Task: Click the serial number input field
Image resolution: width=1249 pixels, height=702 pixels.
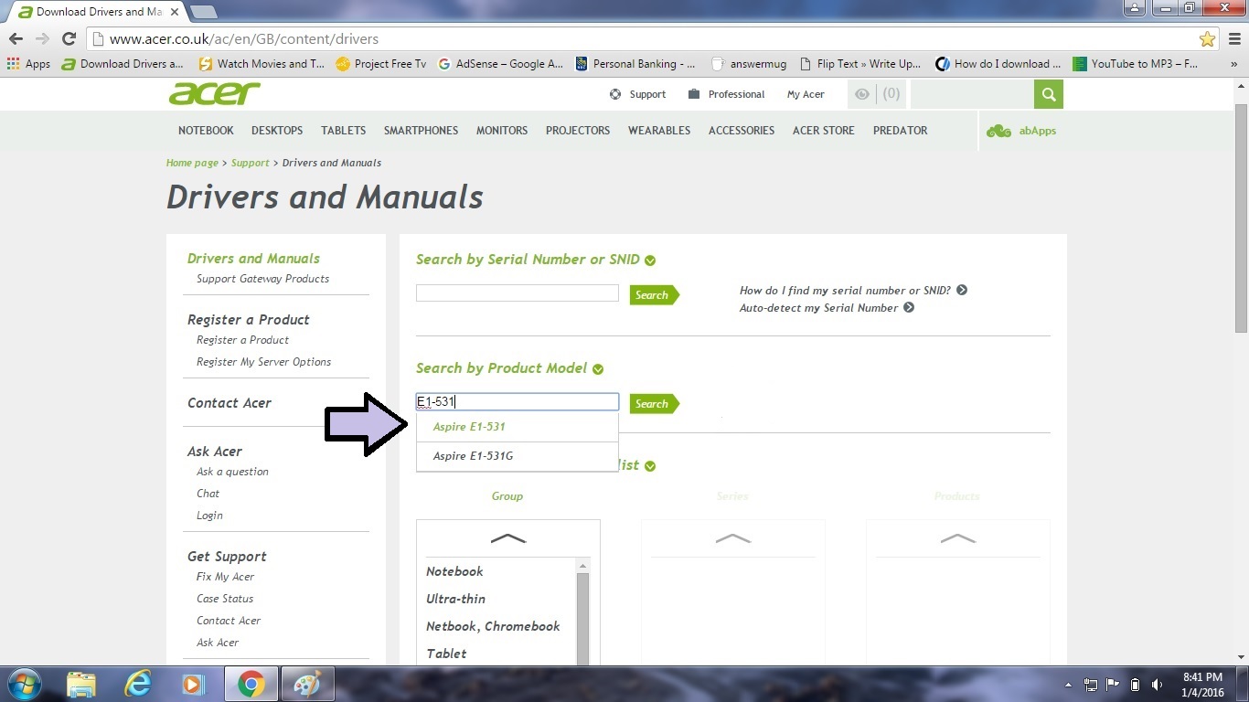Action: click(x=518, y=293)
